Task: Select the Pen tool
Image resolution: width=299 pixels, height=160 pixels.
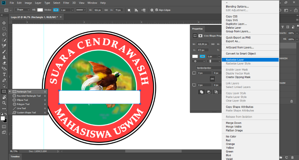Action: (x=4, y=80)
